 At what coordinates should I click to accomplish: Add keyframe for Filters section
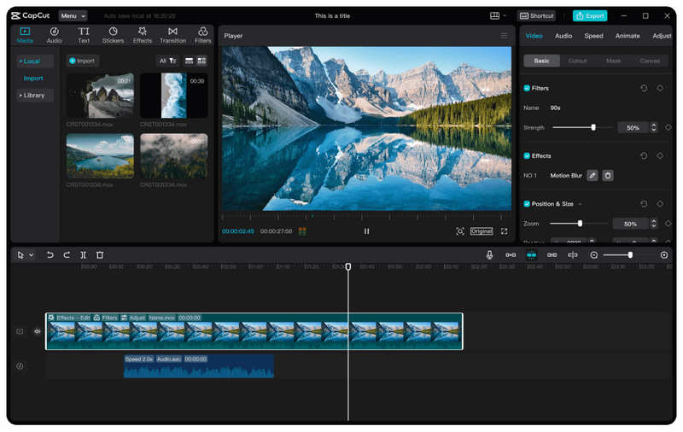(x=660, y=89)
